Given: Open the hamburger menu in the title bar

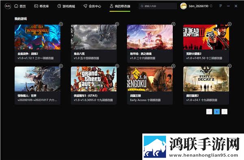Looking at the screenshot, I should [x=220, y=6].
